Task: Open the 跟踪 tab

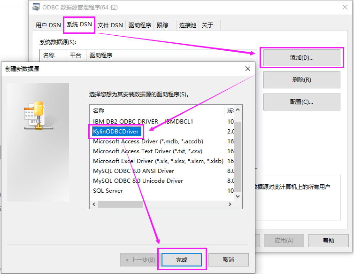Action: 165,25
